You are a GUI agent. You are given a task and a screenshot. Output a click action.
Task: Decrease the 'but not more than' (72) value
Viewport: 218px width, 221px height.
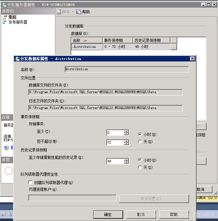(x=126, y=144)
